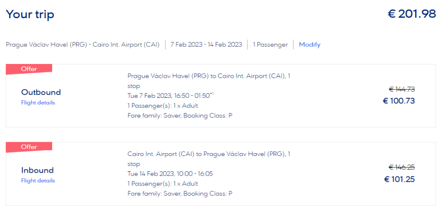440x208 pixels.
Task: Open Flight details for the Outbound flight
Action: tap(38, 103)
